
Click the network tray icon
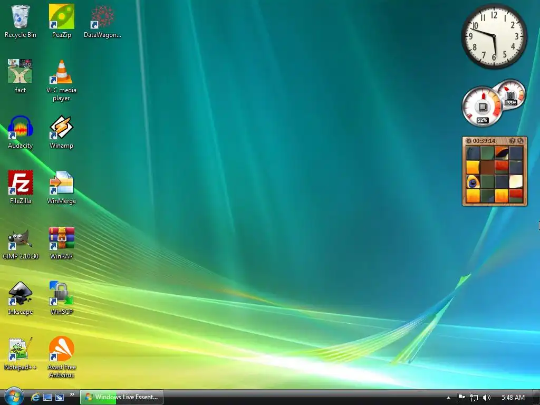474,398
